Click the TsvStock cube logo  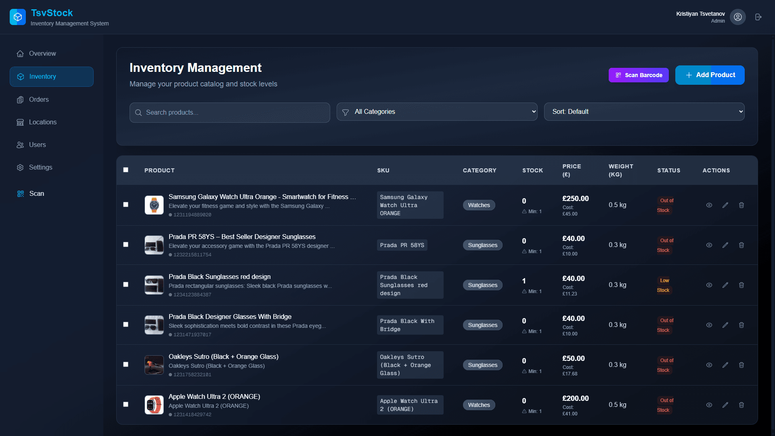18,17
